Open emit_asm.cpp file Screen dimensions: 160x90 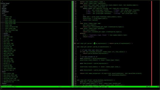8,37
